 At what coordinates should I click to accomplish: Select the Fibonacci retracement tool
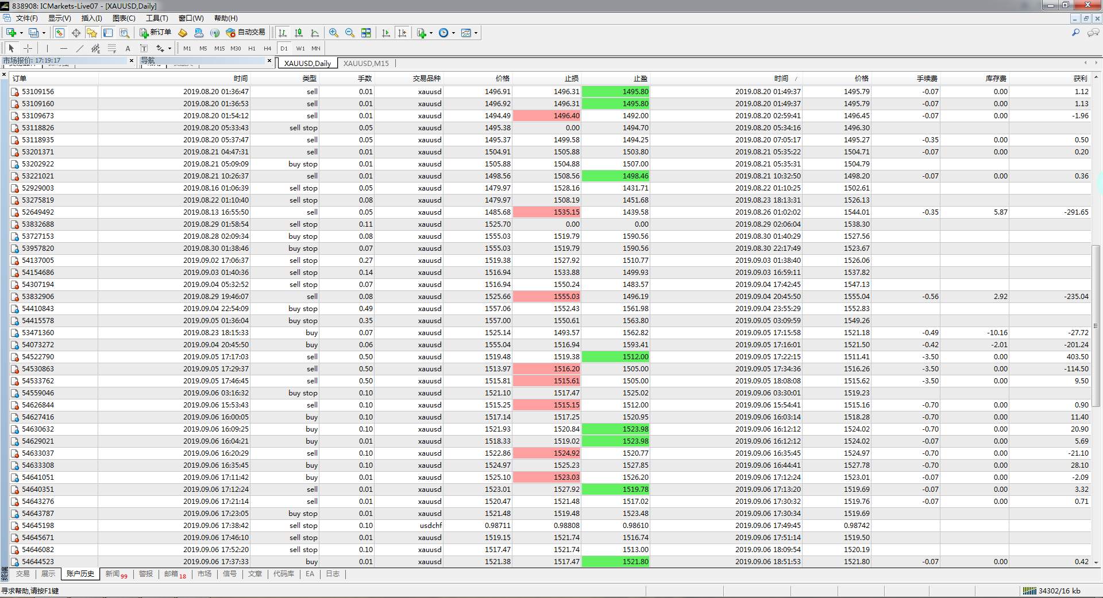(111, 48)
